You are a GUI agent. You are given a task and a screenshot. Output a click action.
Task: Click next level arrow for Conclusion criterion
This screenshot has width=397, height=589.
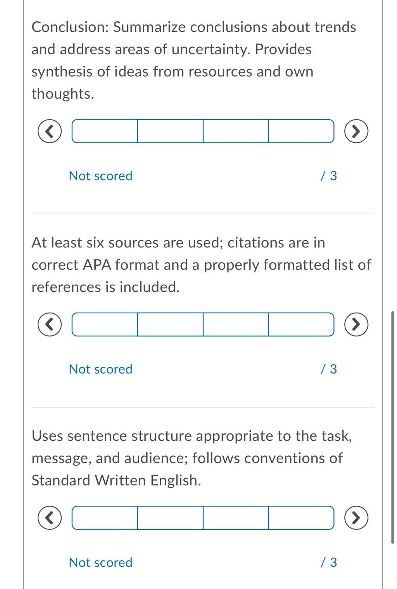(x=356, y=131)
